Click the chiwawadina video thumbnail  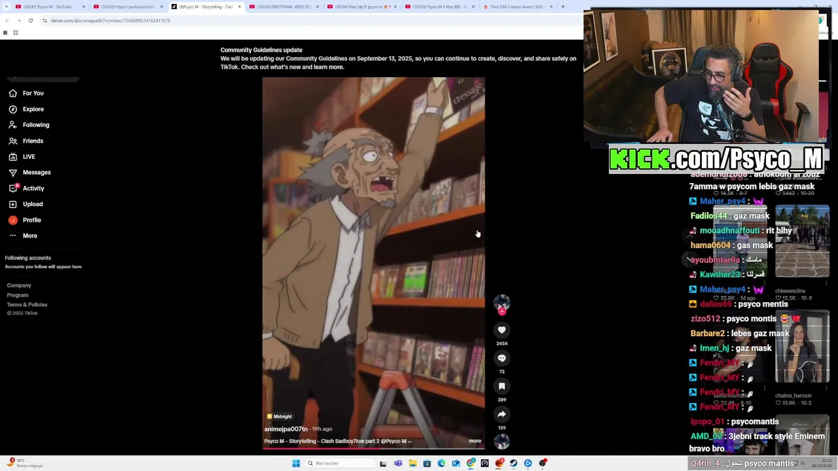point(802,241)
